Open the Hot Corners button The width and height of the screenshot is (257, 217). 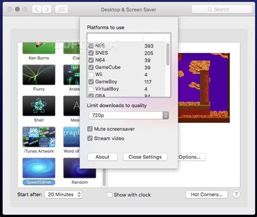pyautogui.click(x=207, y=195)
